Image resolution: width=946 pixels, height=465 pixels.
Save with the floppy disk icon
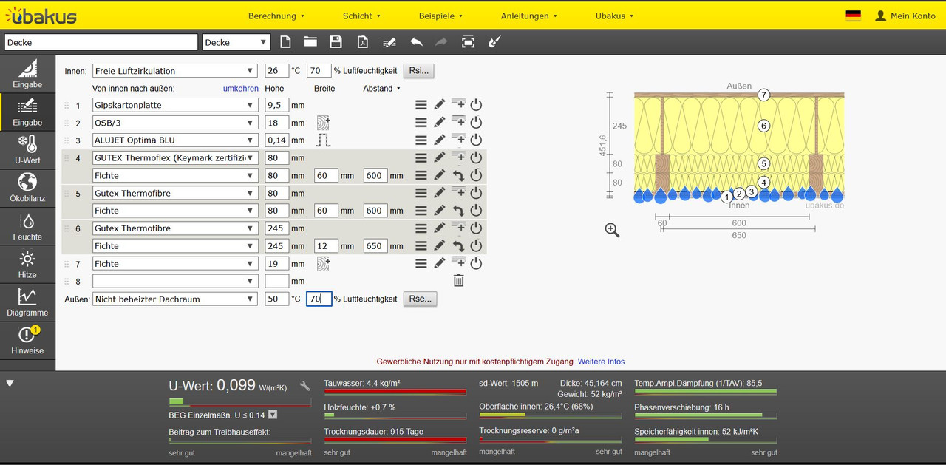pos(336,42)
